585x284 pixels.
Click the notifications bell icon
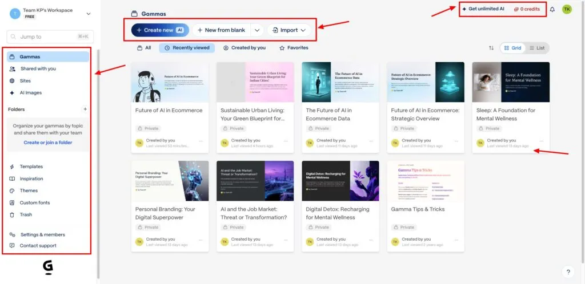pyautogui.click(x=552, y=9)
